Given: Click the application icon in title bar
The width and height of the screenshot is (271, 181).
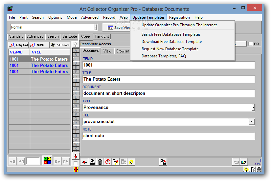Looking at the screenshot, I should point(10,9).
